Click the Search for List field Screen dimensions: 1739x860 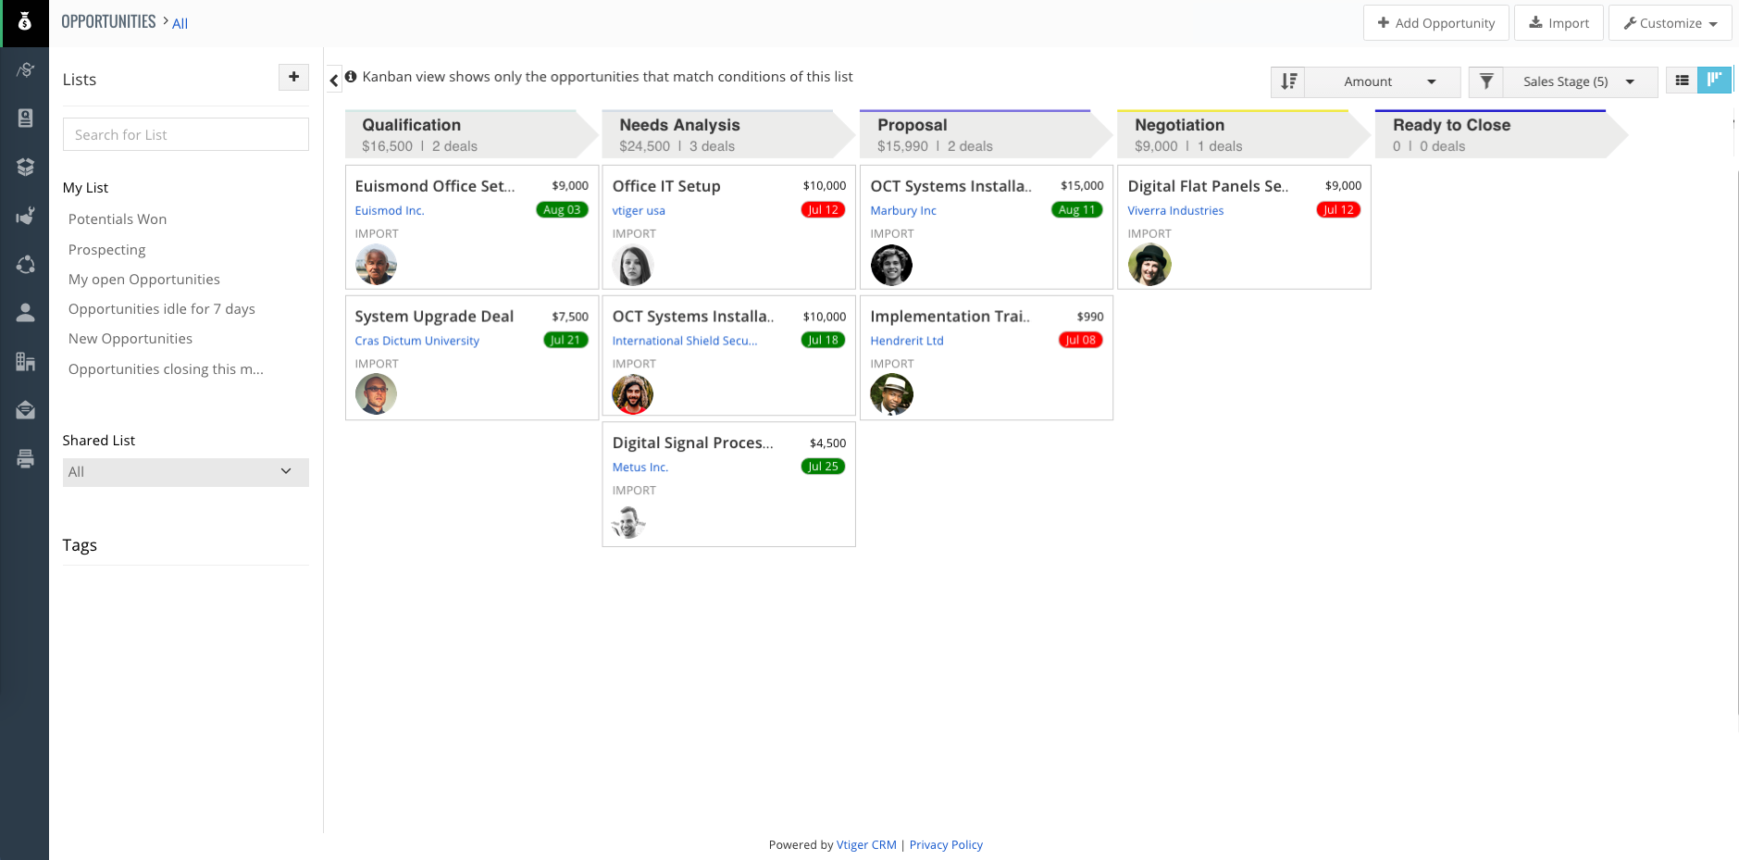[x=185, y=135]
